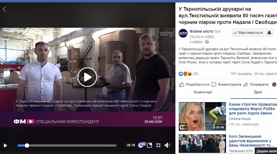Image resolution: width=277 pixels, height=154 pixels.
Task: Enter fullscreen video mode
Action: click(x=158, y=145)
